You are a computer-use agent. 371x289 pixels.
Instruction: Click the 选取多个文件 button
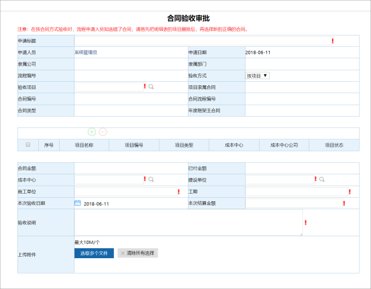[94, 253]
